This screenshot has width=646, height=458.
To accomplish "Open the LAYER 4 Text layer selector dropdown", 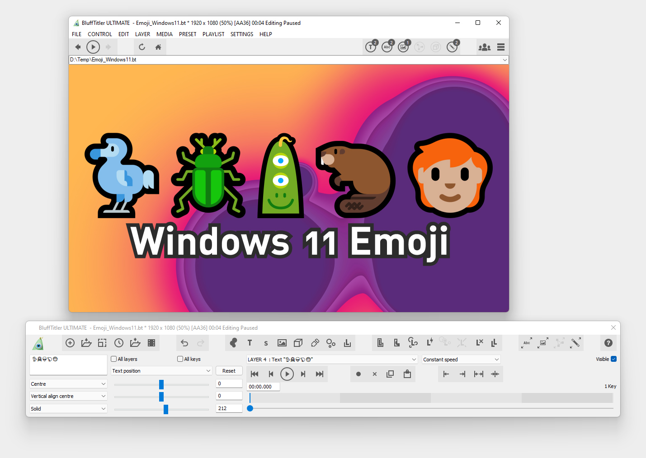I will coord(332,360).
